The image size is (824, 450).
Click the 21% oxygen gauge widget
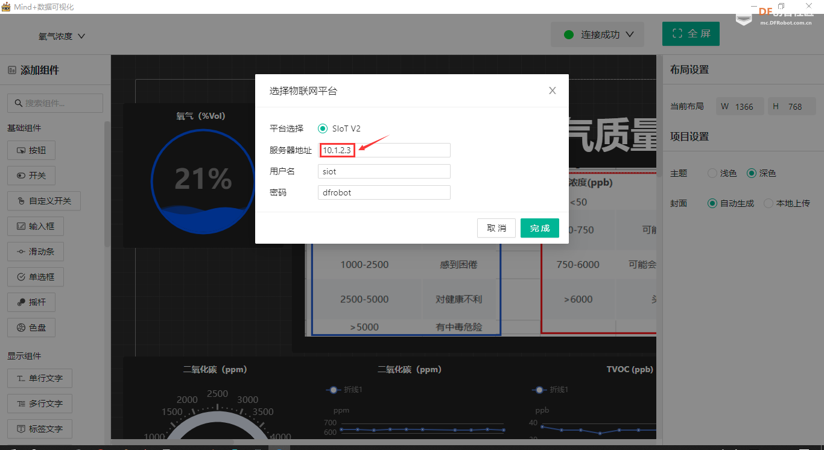[x=203, y=181]
